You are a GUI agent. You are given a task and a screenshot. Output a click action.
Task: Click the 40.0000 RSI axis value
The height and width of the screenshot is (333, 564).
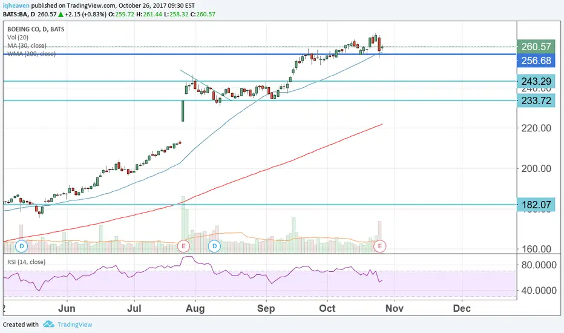[x=539, y=291]
